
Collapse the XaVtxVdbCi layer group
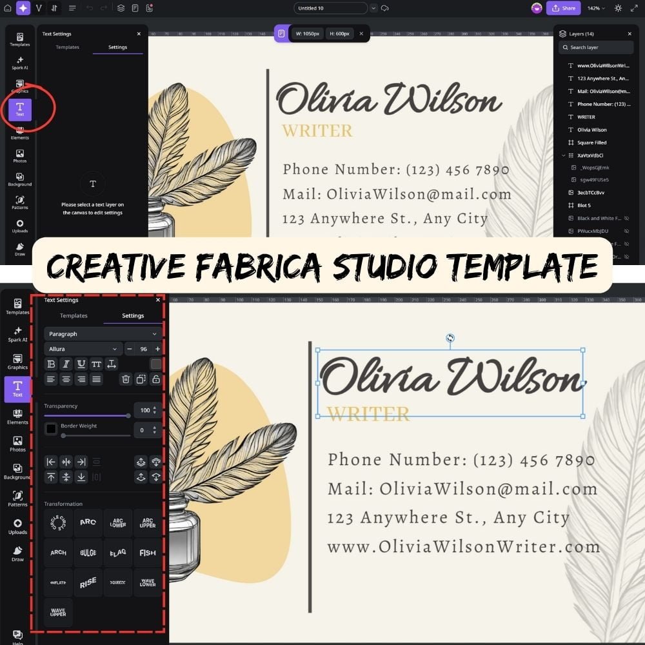coord(564,155)
